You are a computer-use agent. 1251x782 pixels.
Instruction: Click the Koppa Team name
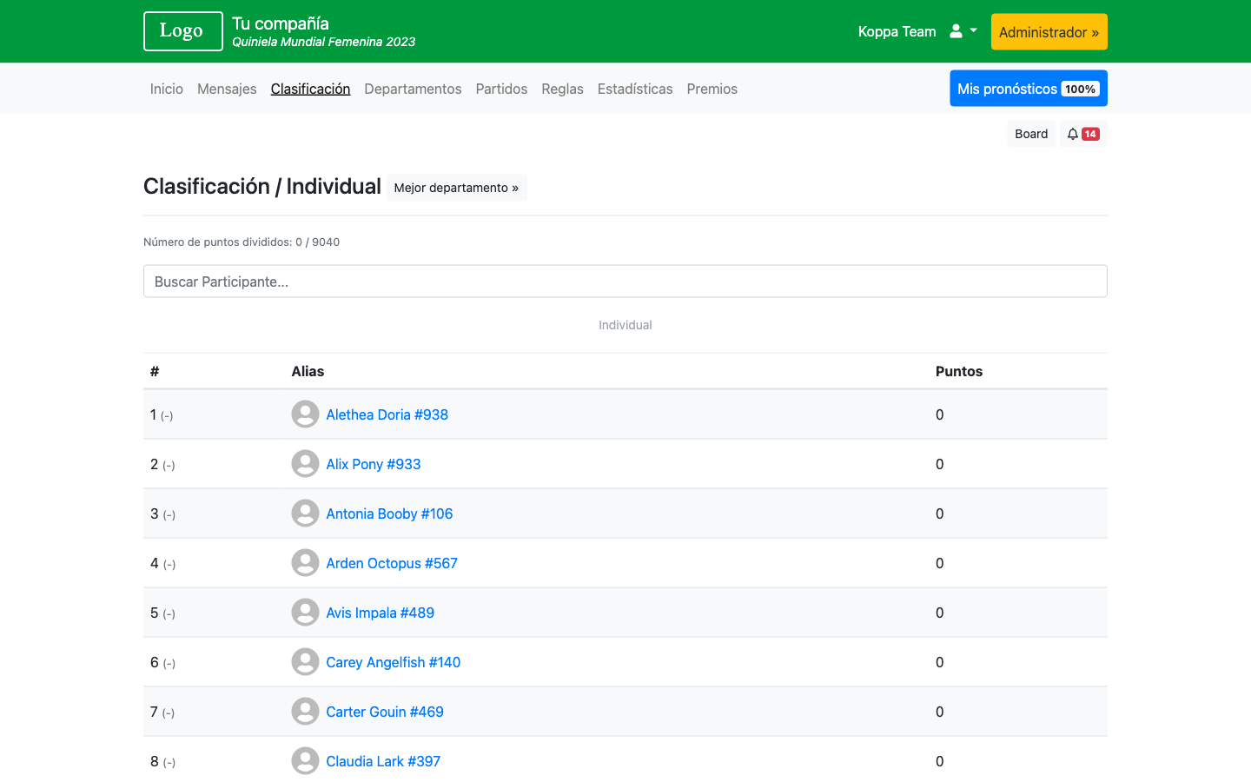(897, 31)
